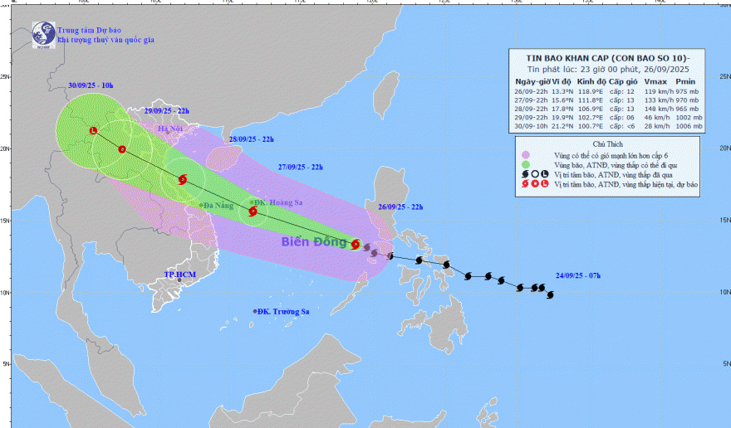
Task: Click the '46 km/h' wind speed value
Action: click(657, 117)
